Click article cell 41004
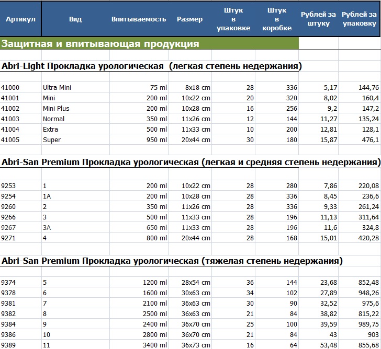The width and height of the screenshot is (381, 349). [20, 129]
